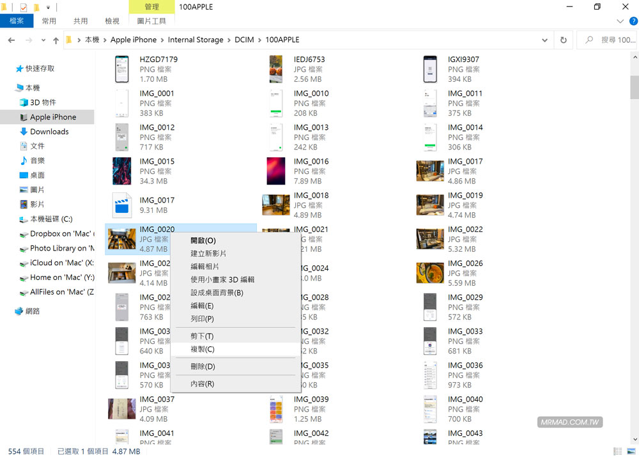Click the Apple iPhone breadcrumb segment
The width and height of the screenshot is (639, 457).
coord(134,40)
